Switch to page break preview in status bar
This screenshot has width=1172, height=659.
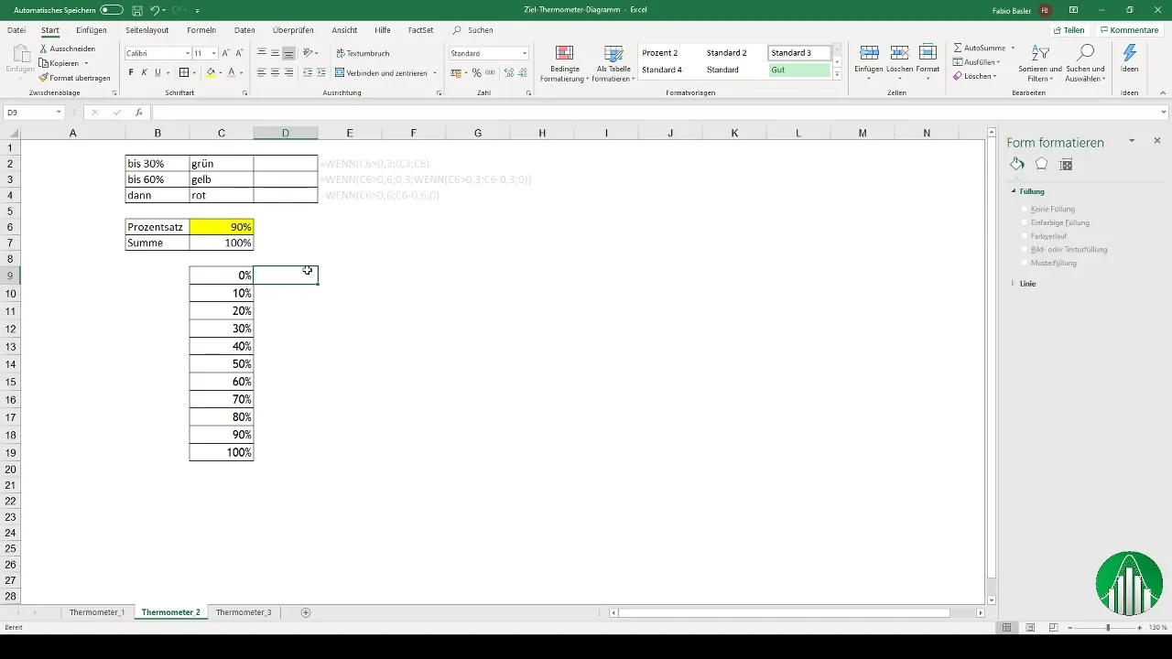[x=1053, y=628]
